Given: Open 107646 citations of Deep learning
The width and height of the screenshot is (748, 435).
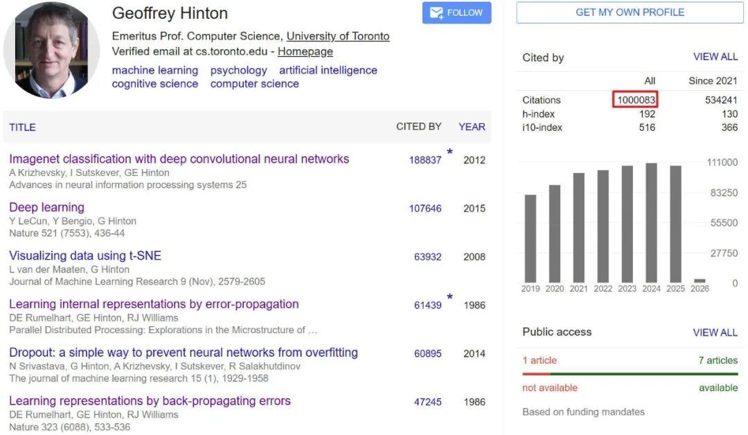Looking at the screenshot, I should 425,208.
